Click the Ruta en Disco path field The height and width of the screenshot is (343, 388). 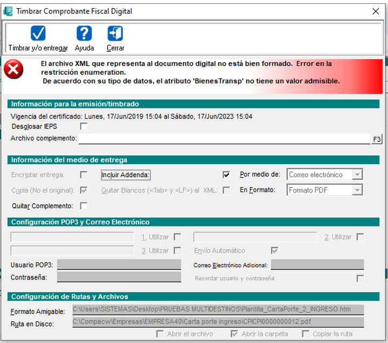(218, 322)
